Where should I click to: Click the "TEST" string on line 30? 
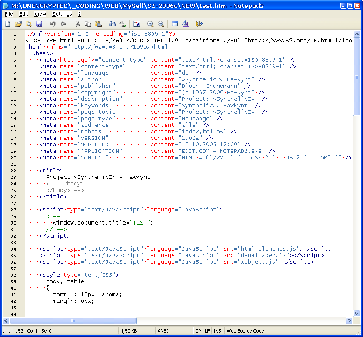(x=140, y=223)
